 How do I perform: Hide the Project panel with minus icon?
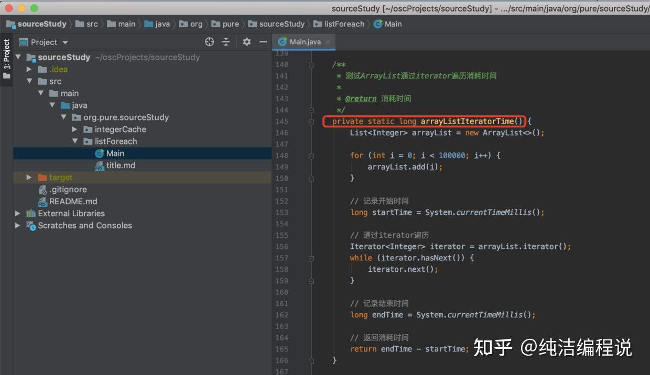(263, 42)
